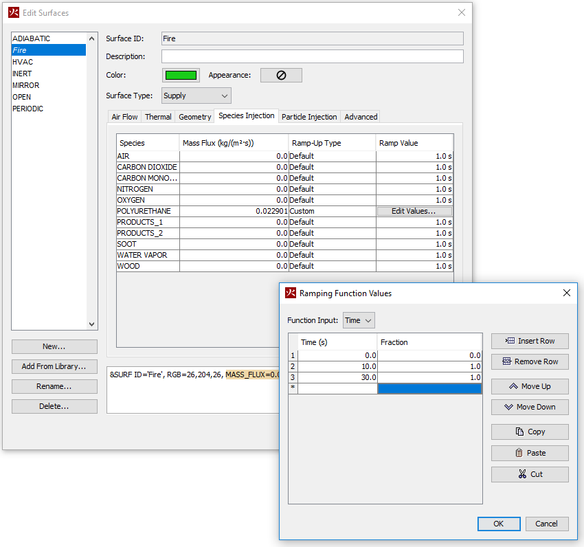This screenshot has width=584, height=547.
Task: Click the empty Time cell in new row
Action: [337, 388]
